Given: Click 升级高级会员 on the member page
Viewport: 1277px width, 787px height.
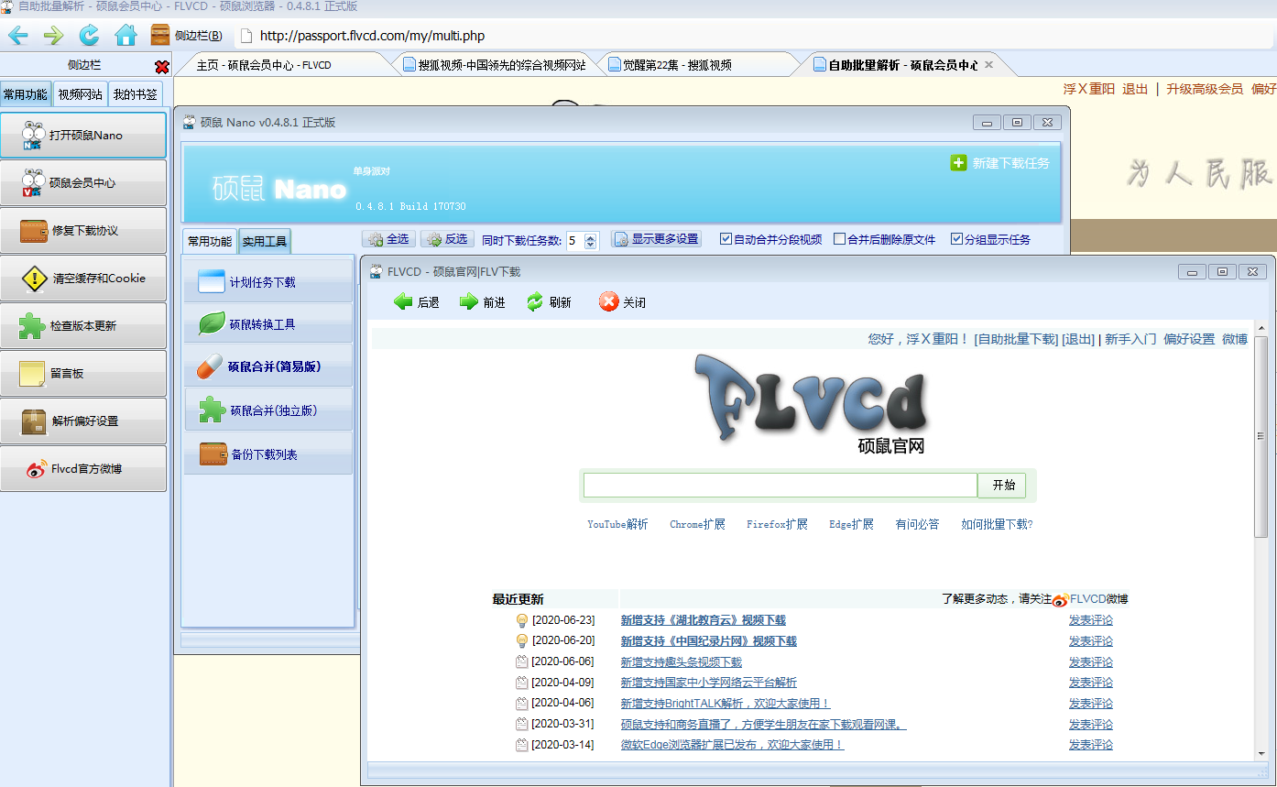Looking at the screenshot, I should pyautogui.click(x=1205, y=89).
